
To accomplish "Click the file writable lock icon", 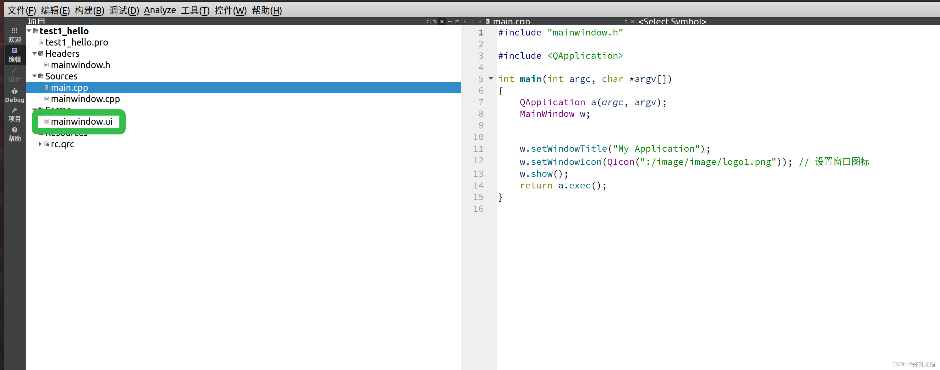I will [480, 22].
